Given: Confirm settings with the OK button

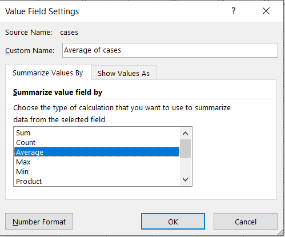Looking at the screenshot, I should click(x=173, y=222).
